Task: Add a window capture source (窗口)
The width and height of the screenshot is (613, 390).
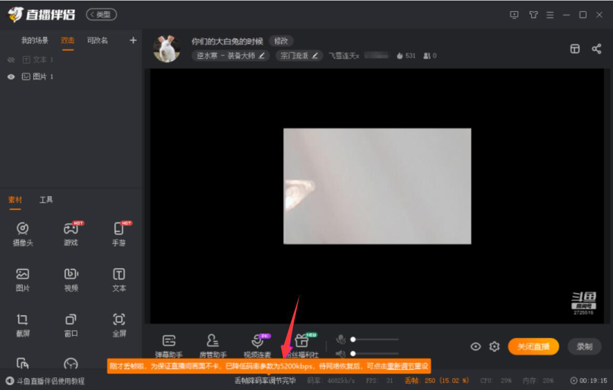Action: coord(71,325)
